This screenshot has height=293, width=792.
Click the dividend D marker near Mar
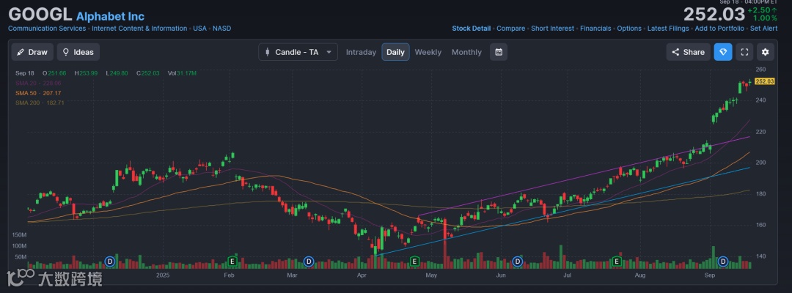pyautogui.click(x=309, y=262)
